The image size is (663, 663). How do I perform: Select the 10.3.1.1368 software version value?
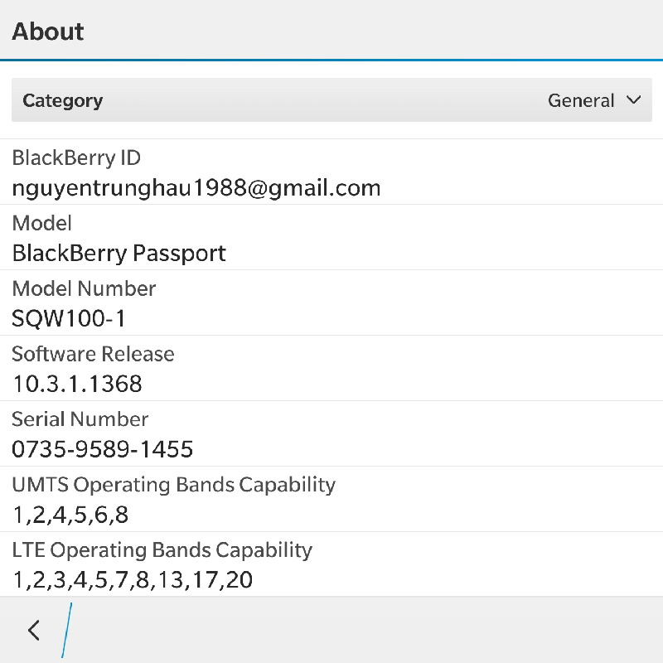click(77, 384)
